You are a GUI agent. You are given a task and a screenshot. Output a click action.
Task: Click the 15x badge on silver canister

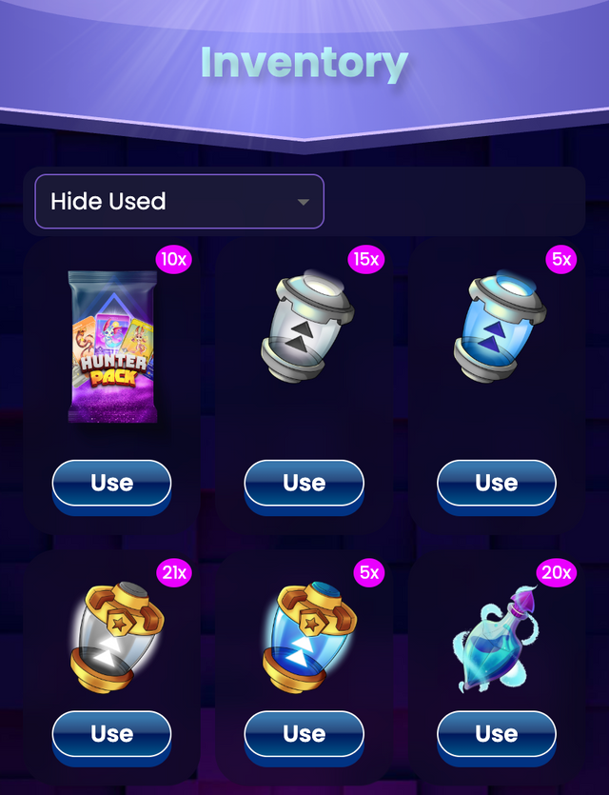(x=365, y=260)
